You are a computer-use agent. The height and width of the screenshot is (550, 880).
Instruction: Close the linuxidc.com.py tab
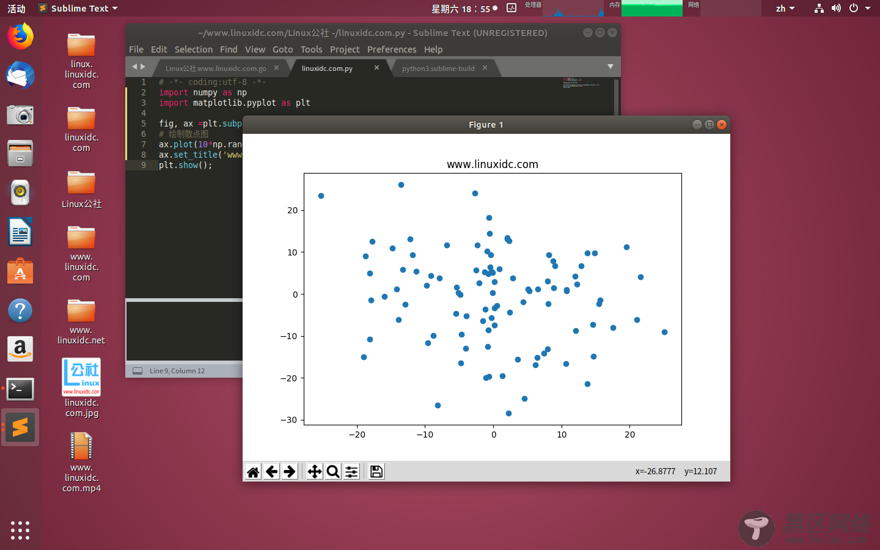[x=376, y=68]
